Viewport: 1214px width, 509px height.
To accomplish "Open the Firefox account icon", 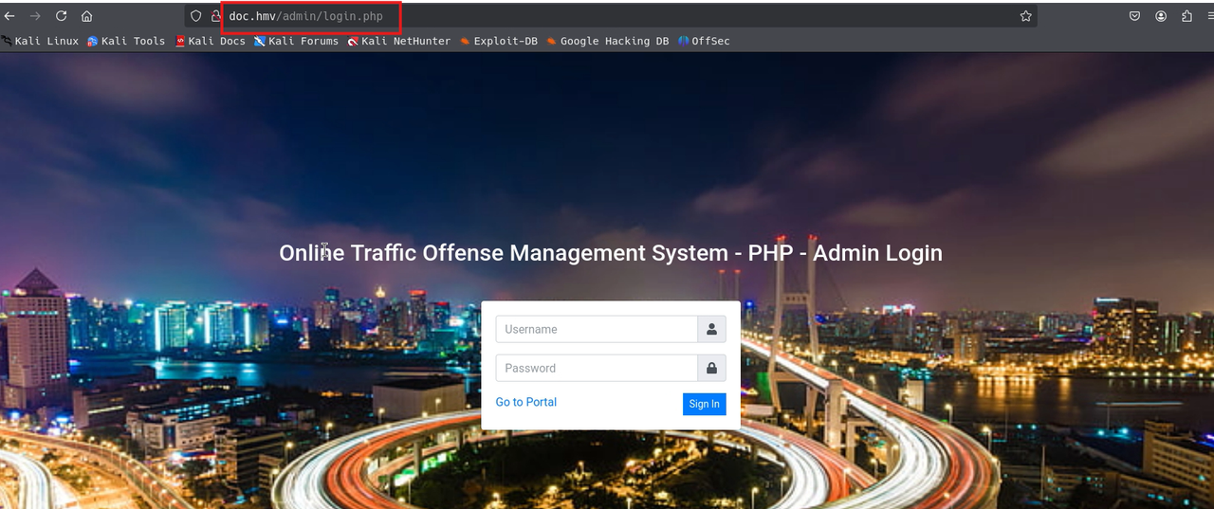I will tap(1161, 16).
